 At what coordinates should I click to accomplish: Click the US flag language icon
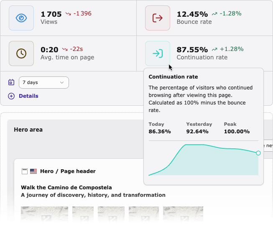click(x=33, y=171)
